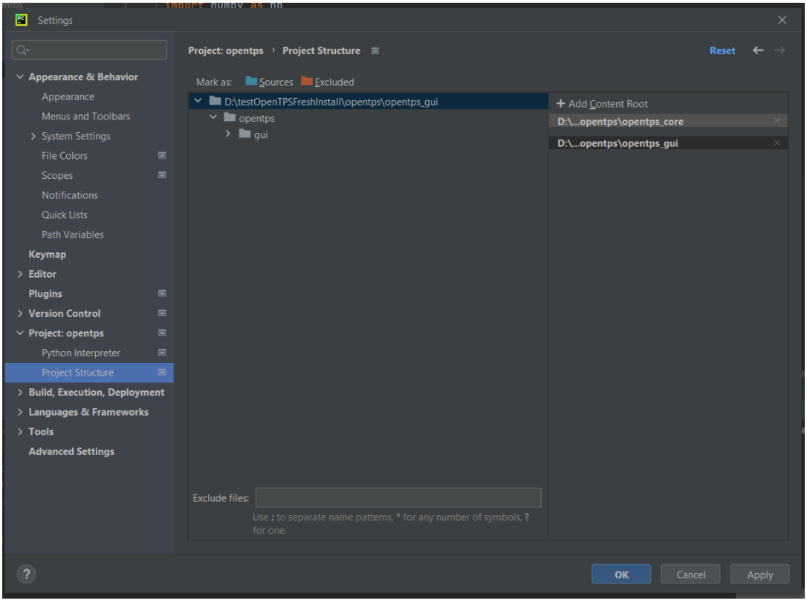Click the project-level icon beside Plugins
The image size is (807, 602).
click(x=161, y=293)
